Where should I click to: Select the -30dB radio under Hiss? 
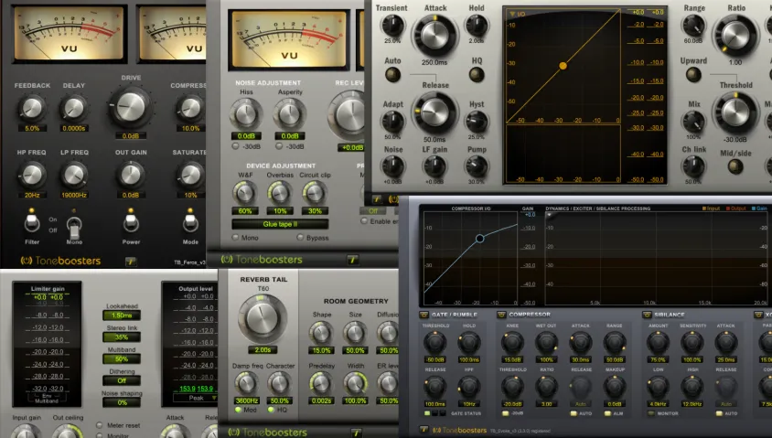tap(235, 146)
